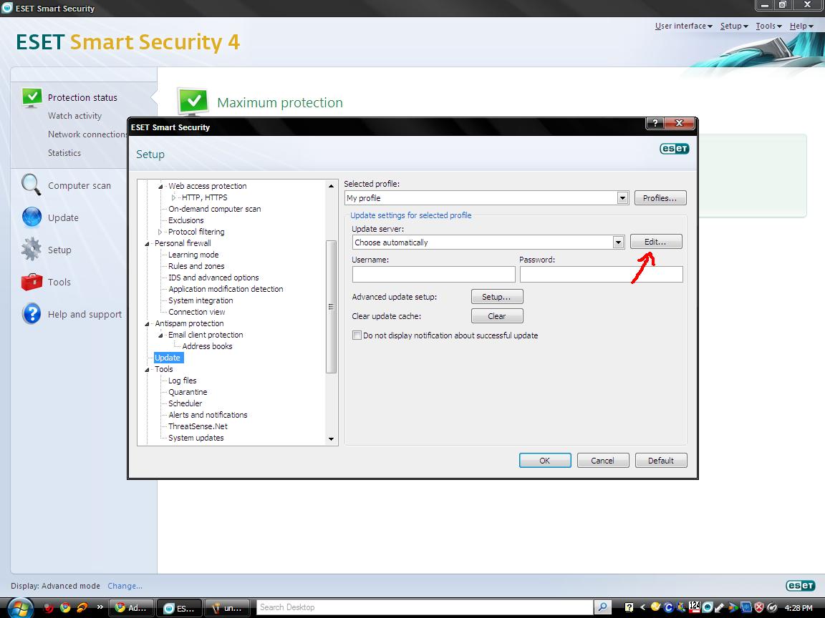Select Rules and zones in the tree
Viewport: 825px width, 618px height.
[196, 266]
